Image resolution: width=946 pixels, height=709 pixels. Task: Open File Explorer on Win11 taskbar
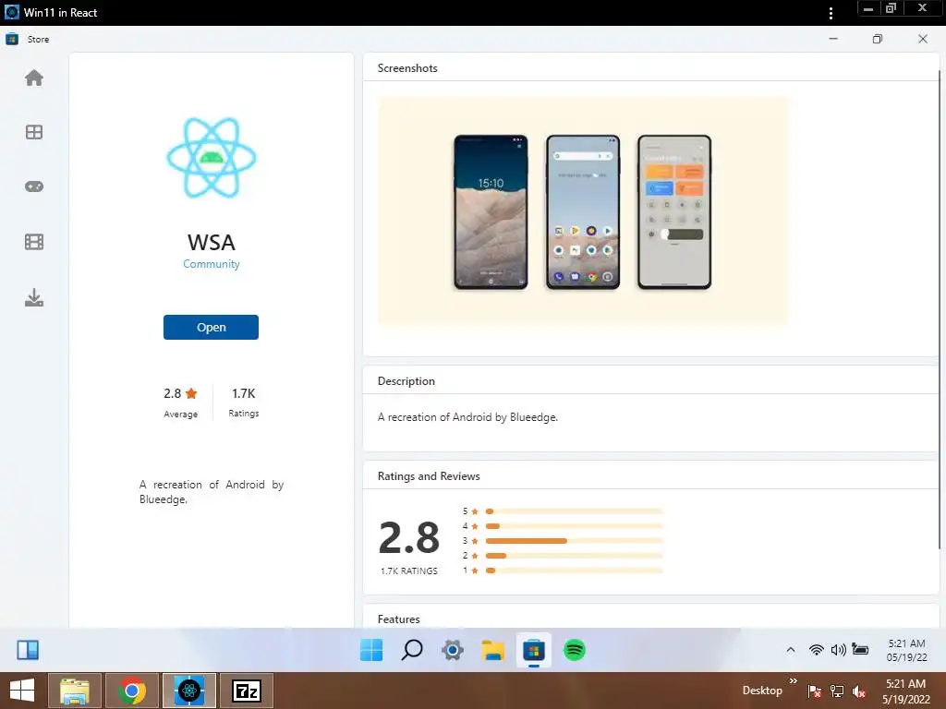[493, 650]
